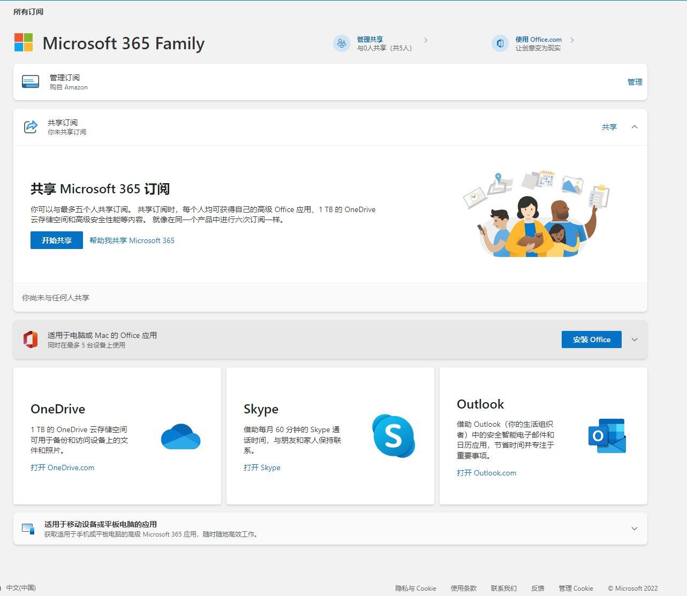
Task: Click the 开始共享 button
Action: pos(57,240)
